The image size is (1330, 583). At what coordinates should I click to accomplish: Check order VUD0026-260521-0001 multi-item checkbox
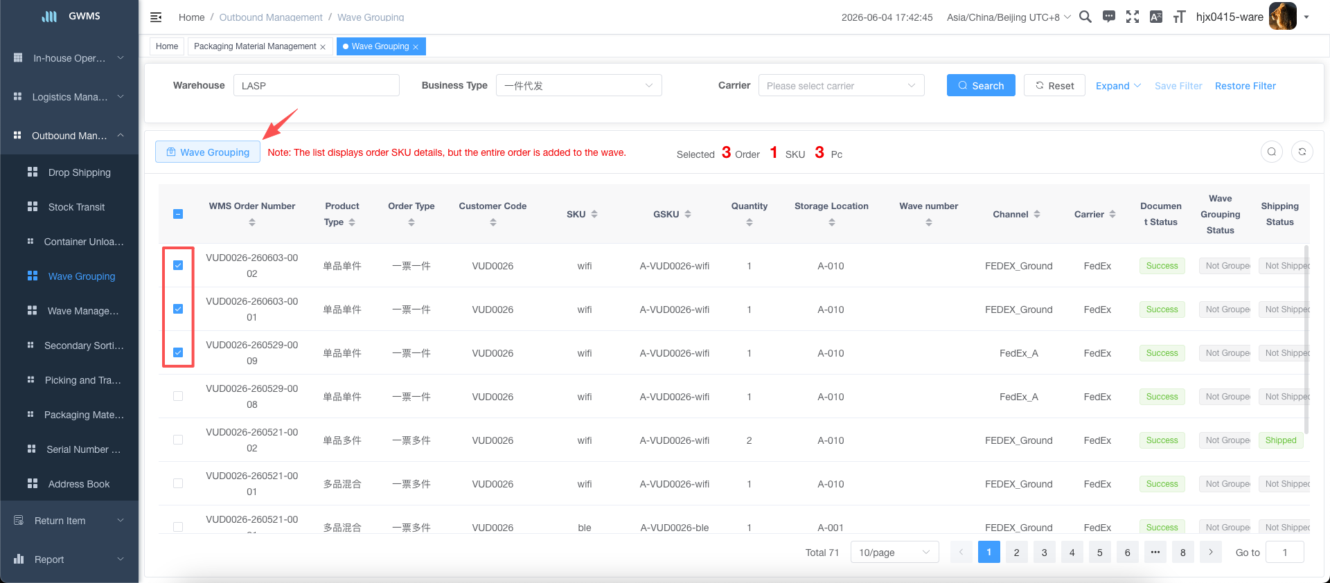pos(178,483)
